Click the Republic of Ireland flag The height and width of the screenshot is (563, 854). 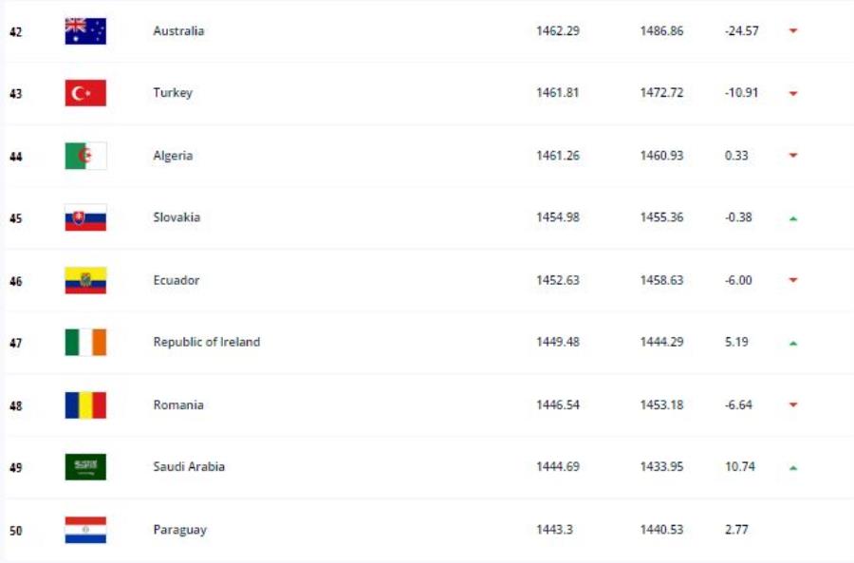(x=85, y=343)
